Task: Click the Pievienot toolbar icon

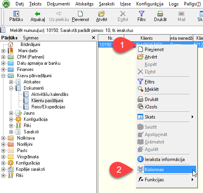Action: (x=80, y=16)
